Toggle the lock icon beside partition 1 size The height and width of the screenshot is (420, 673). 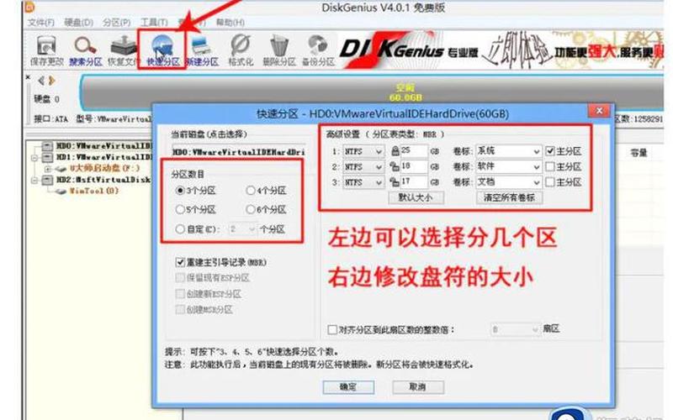[x=395, y=151]
